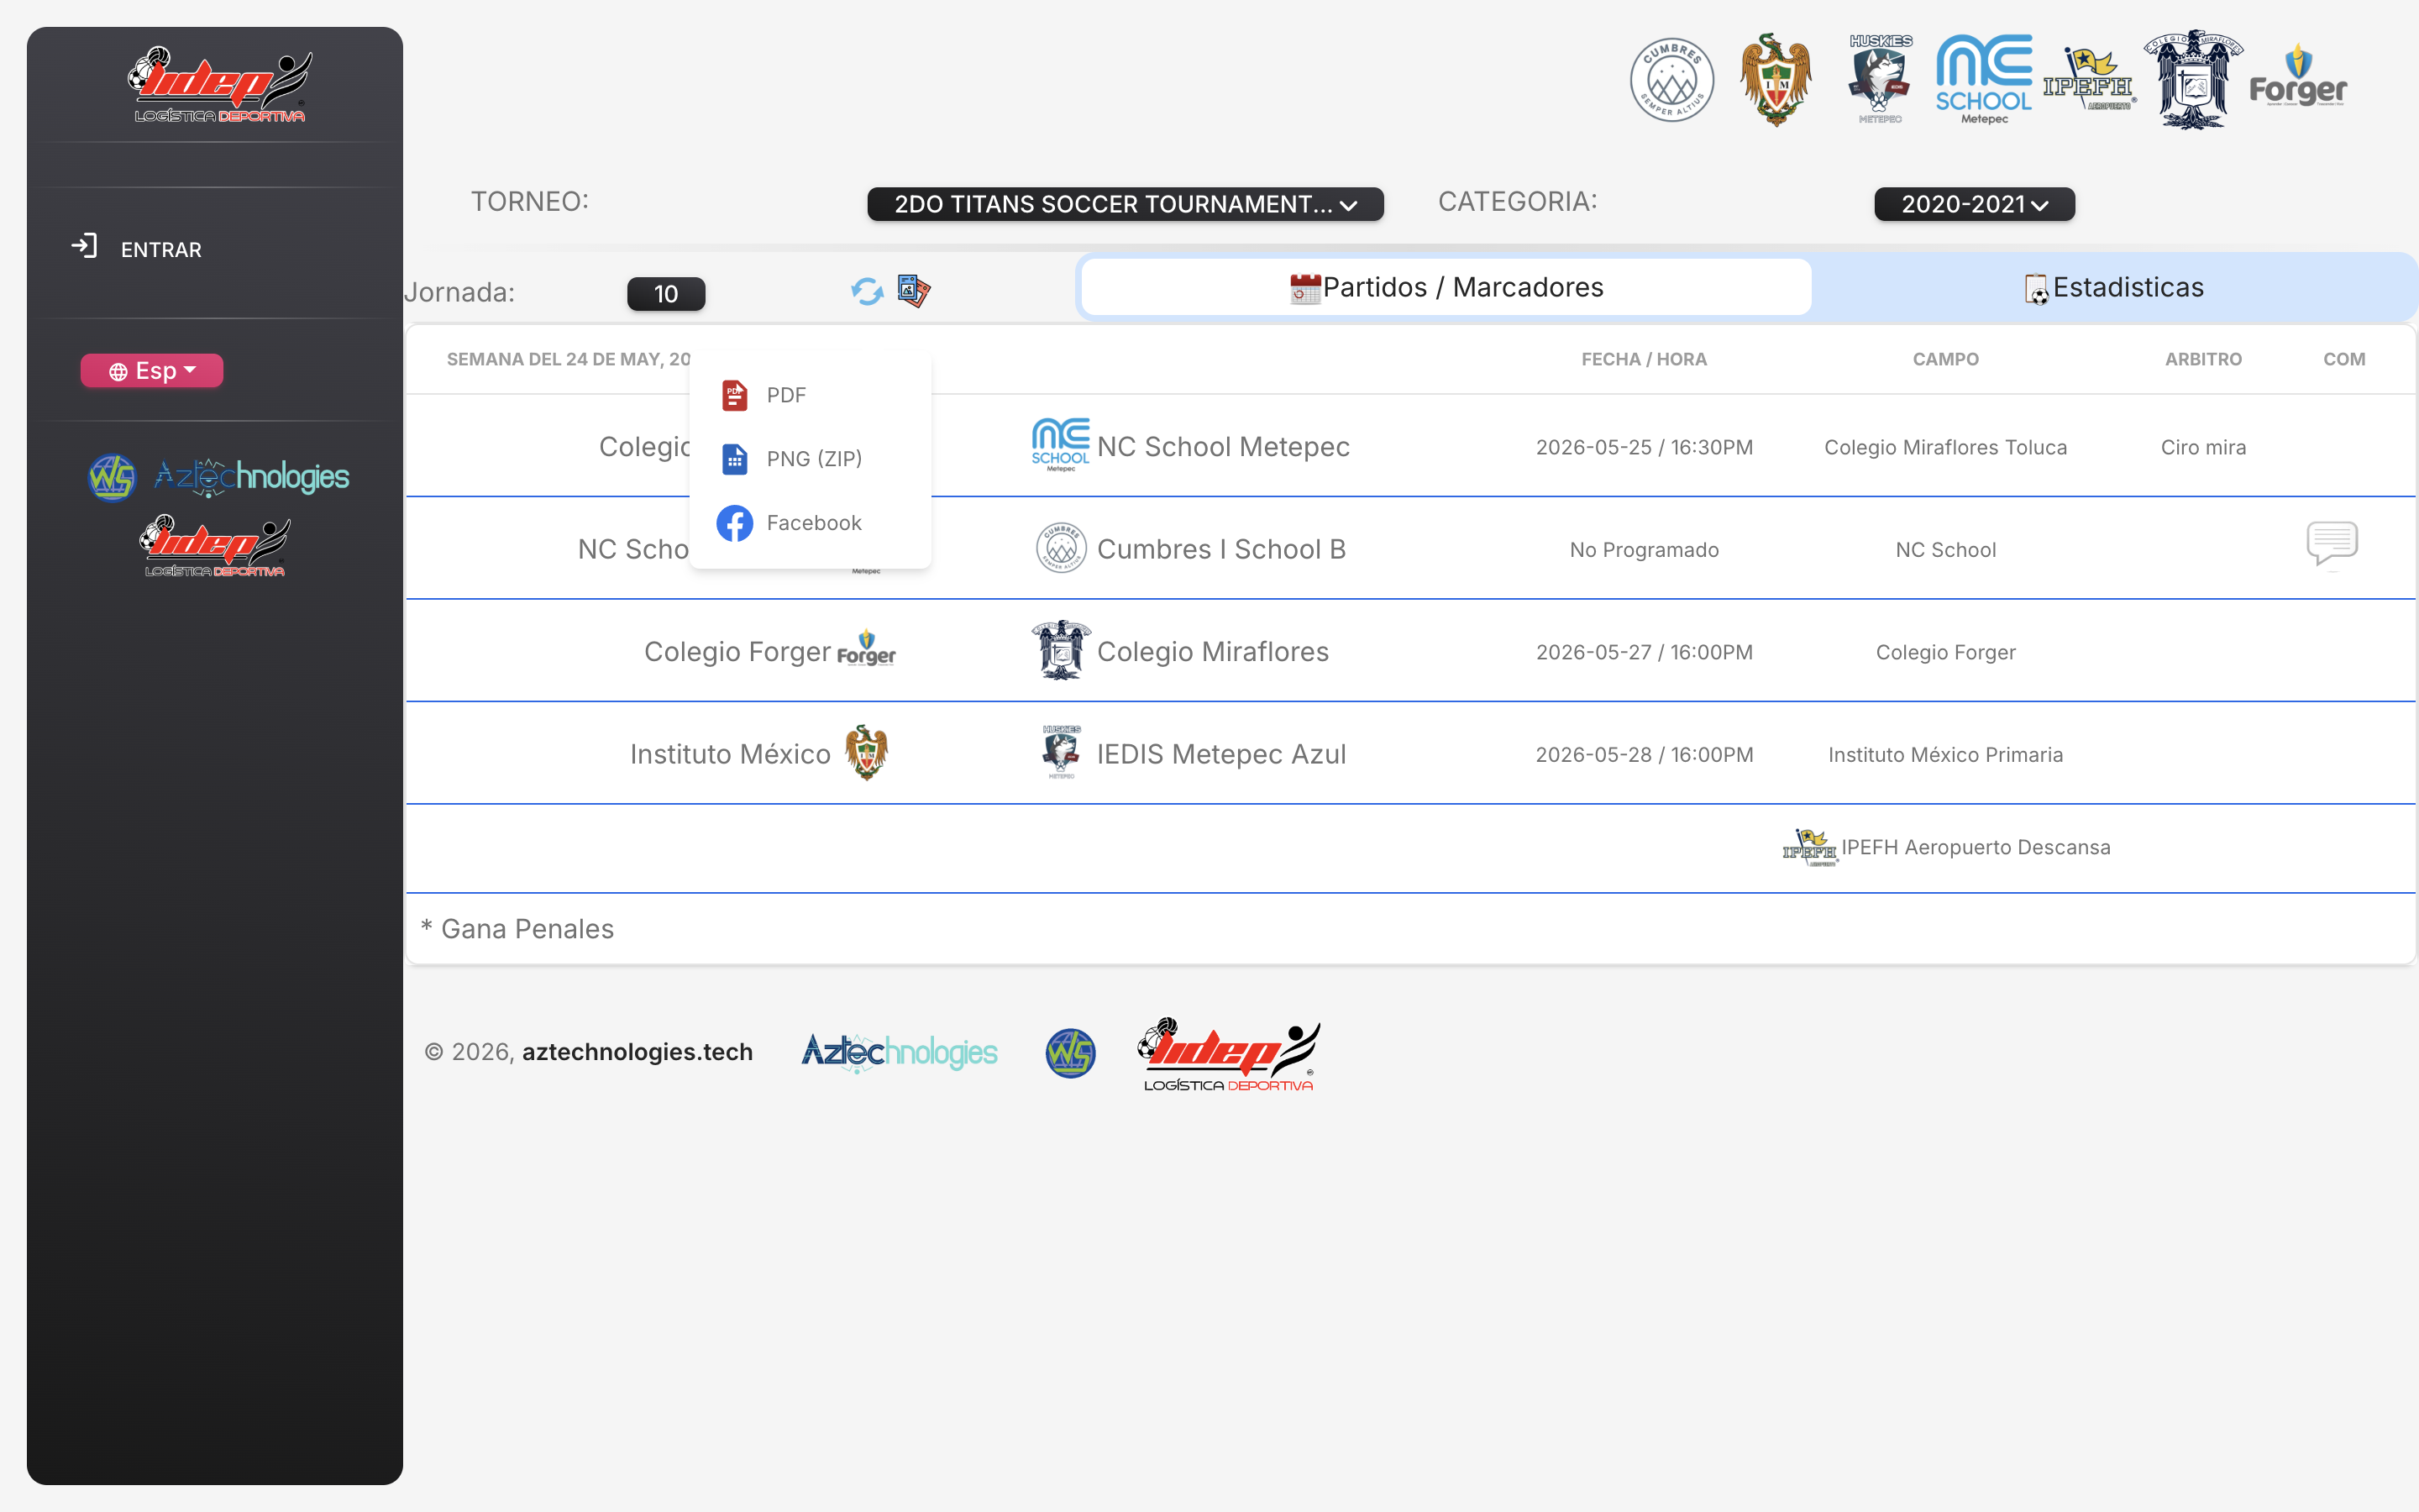Click the NC School Metepec logo in header
Screen dimensions: 2419x1512
[x=1983, y=80]
